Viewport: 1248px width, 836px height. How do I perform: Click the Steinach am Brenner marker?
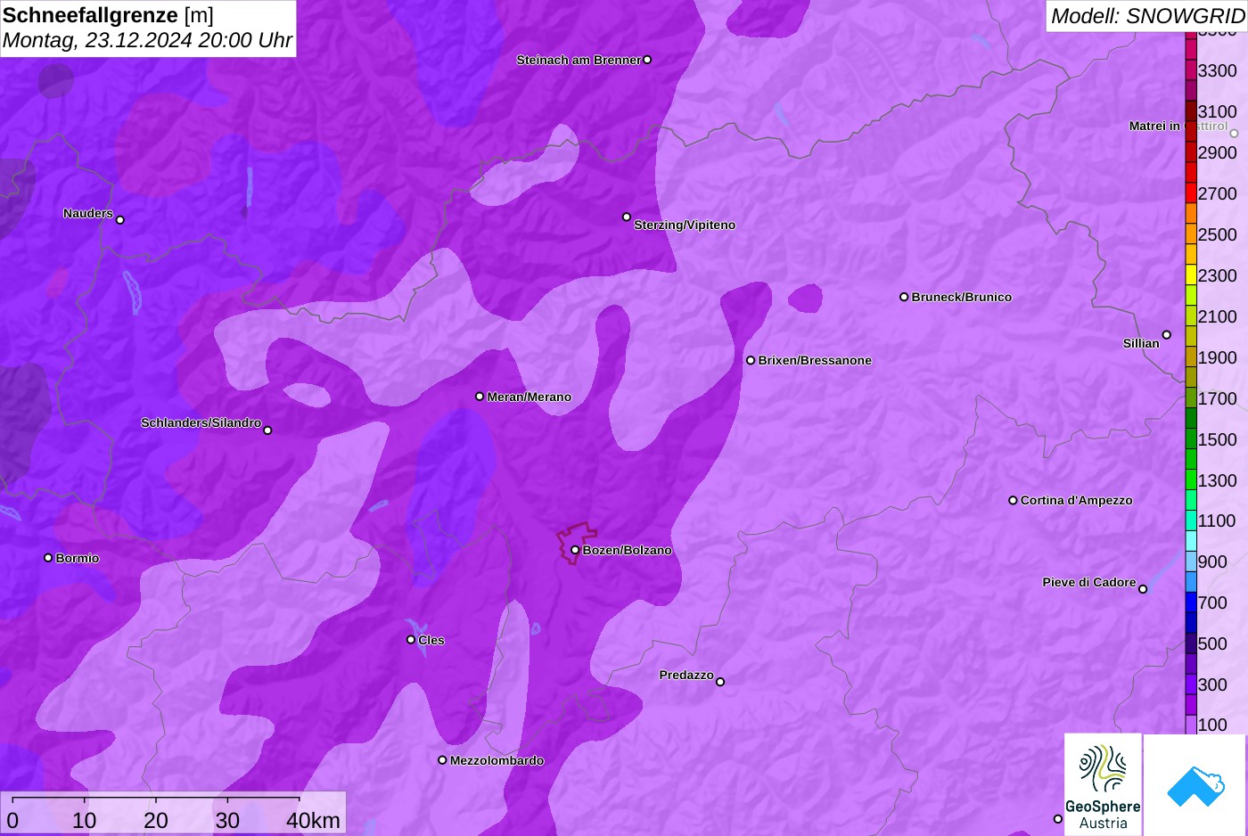pos(647,60)
